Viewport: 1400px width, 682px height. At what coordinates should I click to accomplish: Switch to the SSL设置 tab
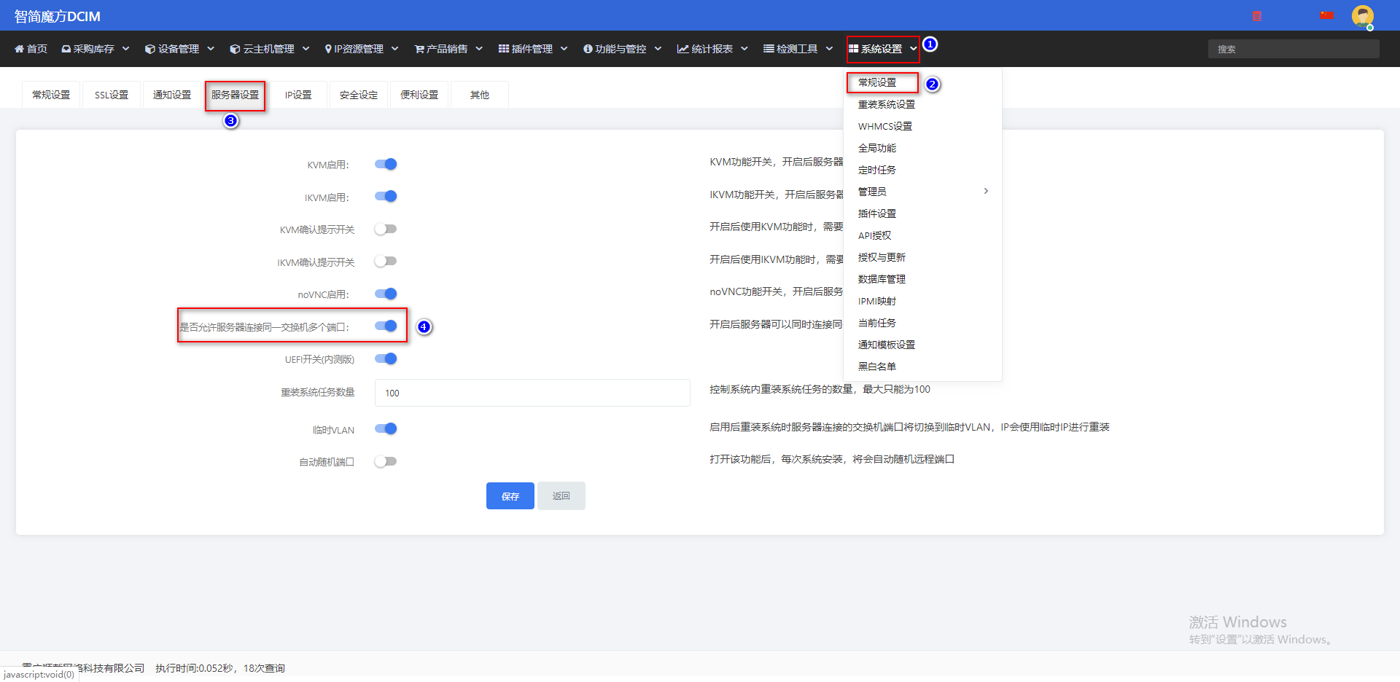point(112,95)
